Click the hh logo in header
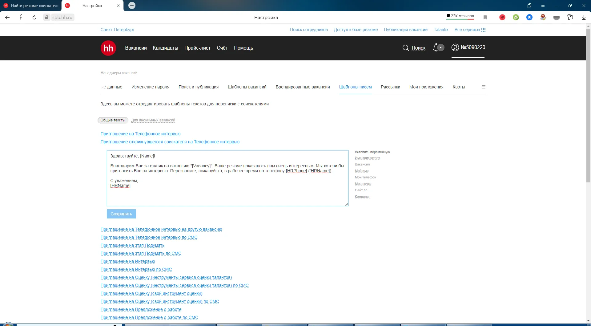Viewport: 591px width, 326px height. [108, 48]
